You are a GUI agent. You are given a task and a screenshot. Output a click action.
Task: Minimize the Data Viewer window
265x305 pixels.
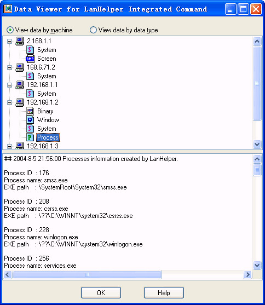pyautogui.click(x=231, y=9)
